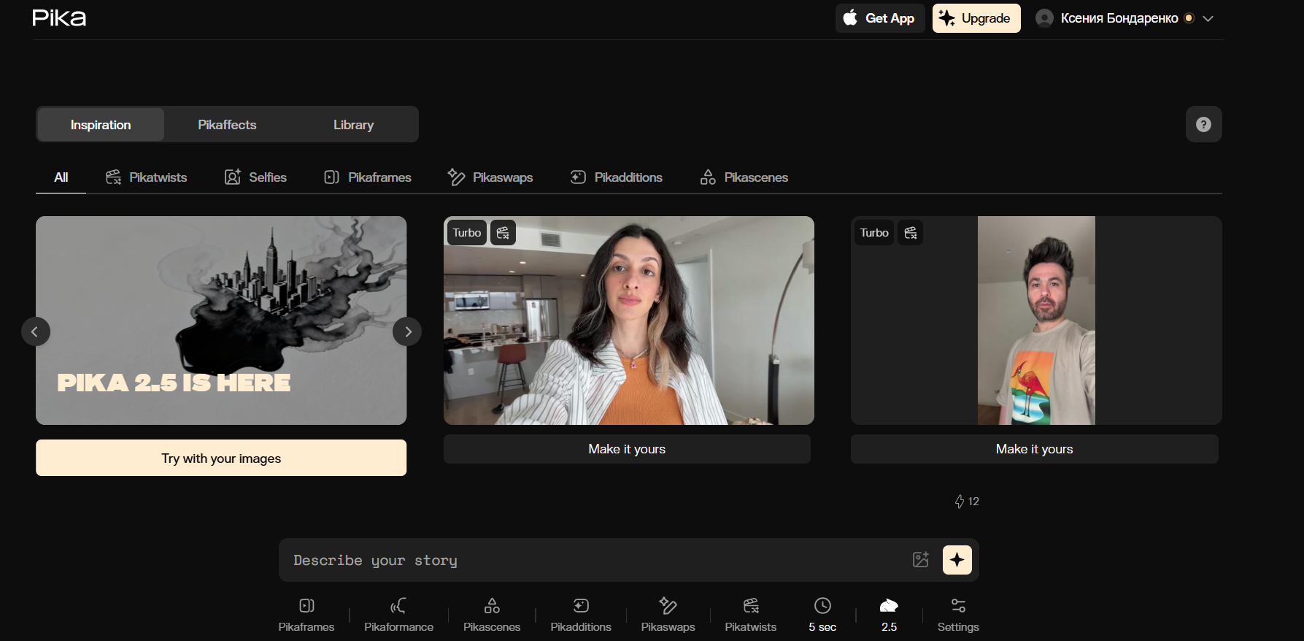Select the Pikatwists tool in bottom toolbar

(x=750, y=615)
